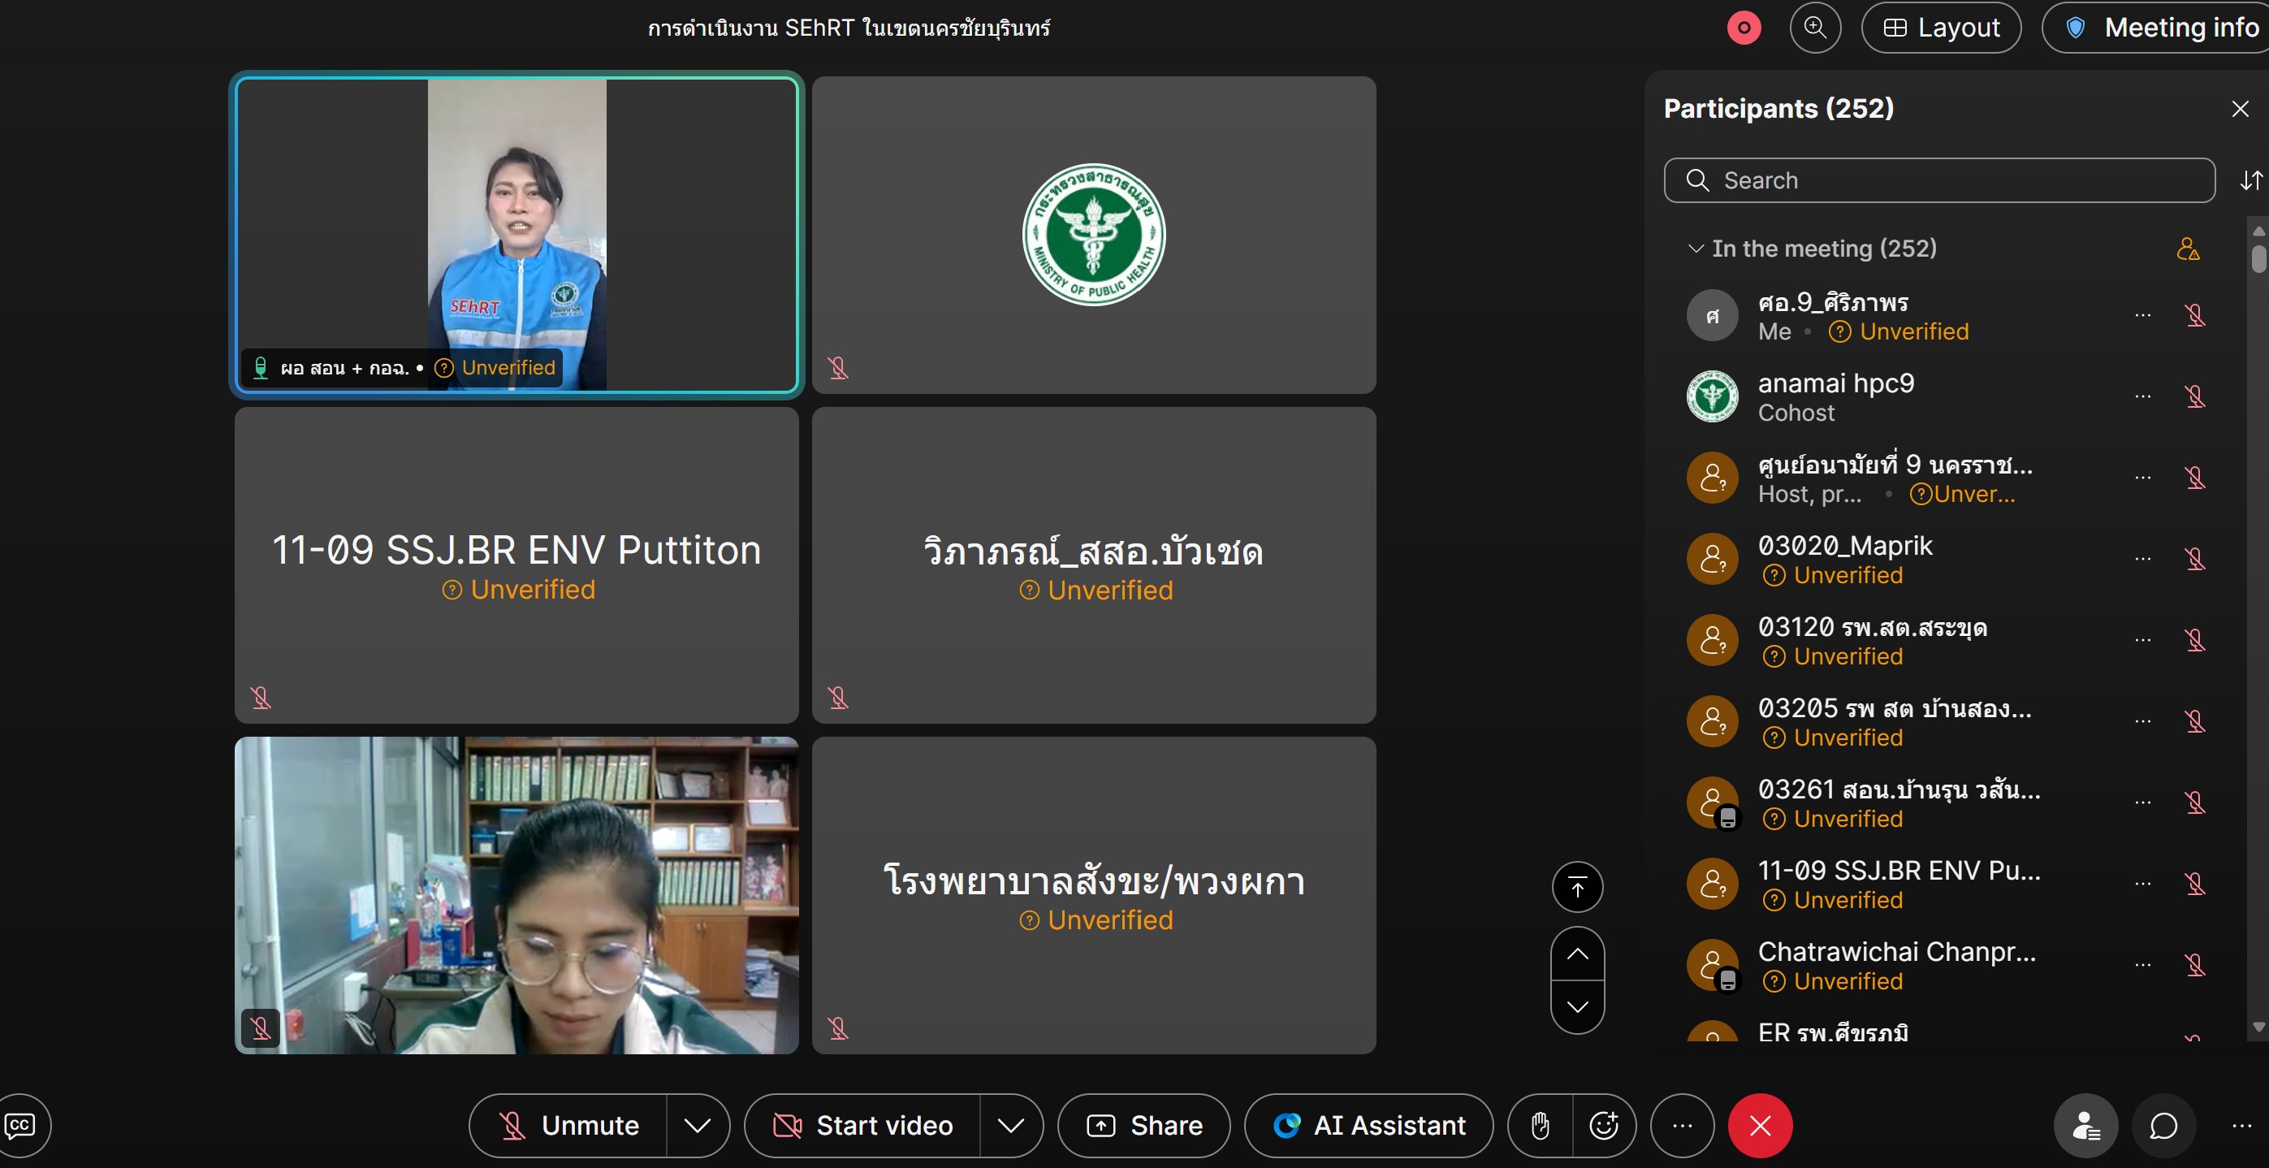Image resolution: width=2269 pixels, height=1168 pixels.
Task: Click the participants Search field
Action: [x=1938, y=180]
